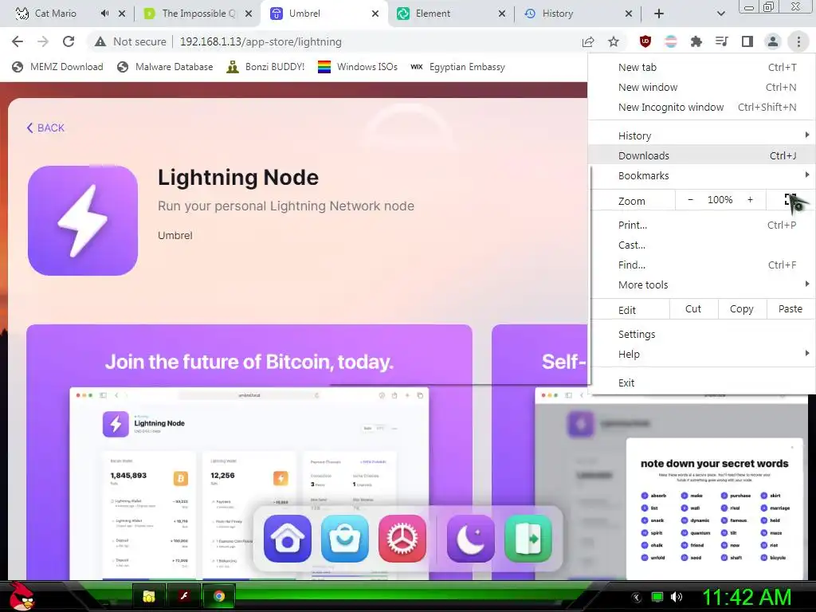Choose Find... from the menu
Viewport: 816px width, 612px height.
pos(701,265)
